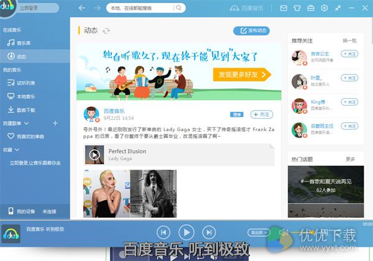
Task: Open black-and-white Frank Zappa photo thumbnail
Action: (x=154, y=193)
